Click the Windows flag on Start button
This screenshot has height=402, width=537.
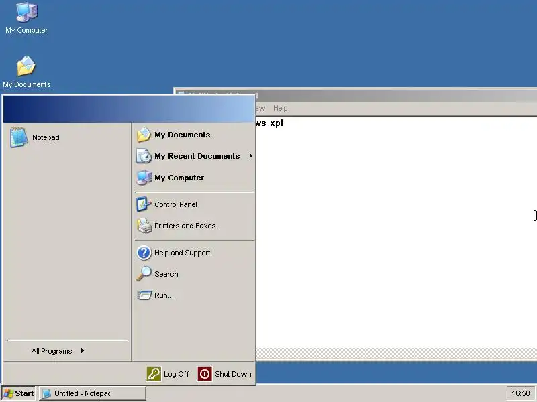8,393
